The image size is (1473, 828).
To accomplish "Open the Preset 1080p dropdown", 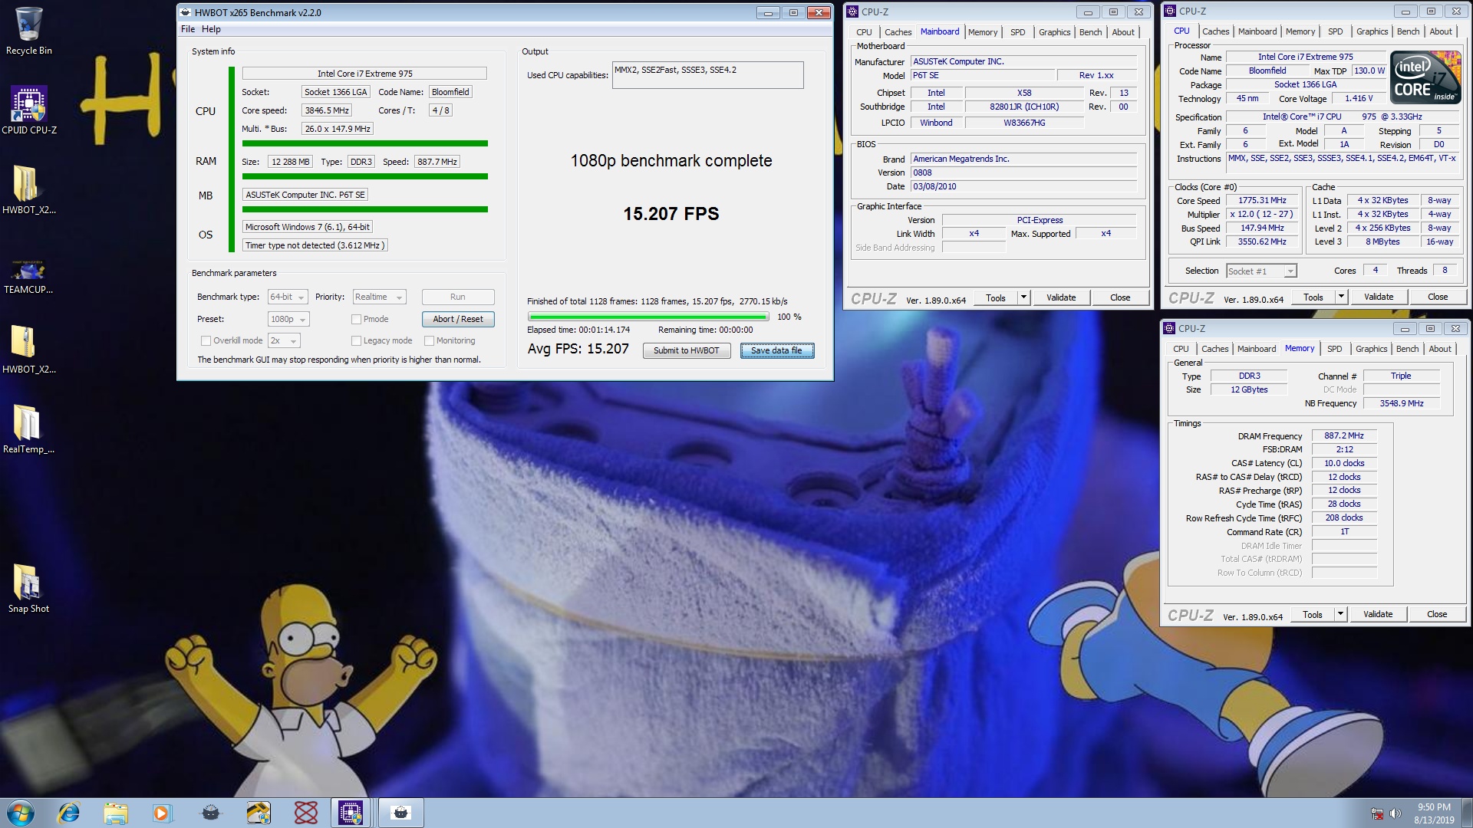I will [288, 319].
